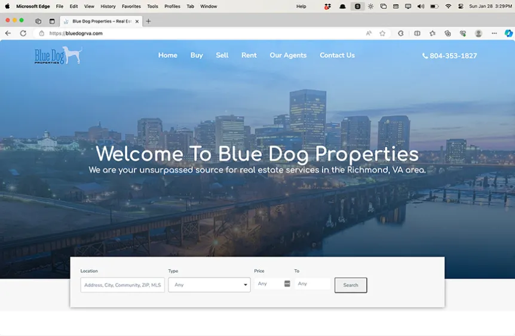Focus the Price minimum Any field
The height and width of the screenshot is (336, 515).
pyautogui.click(x=272, y=283)
